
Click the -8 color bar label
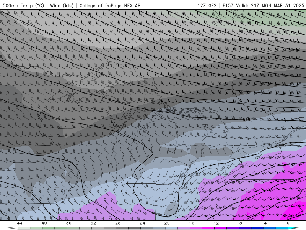pos(239,223)
